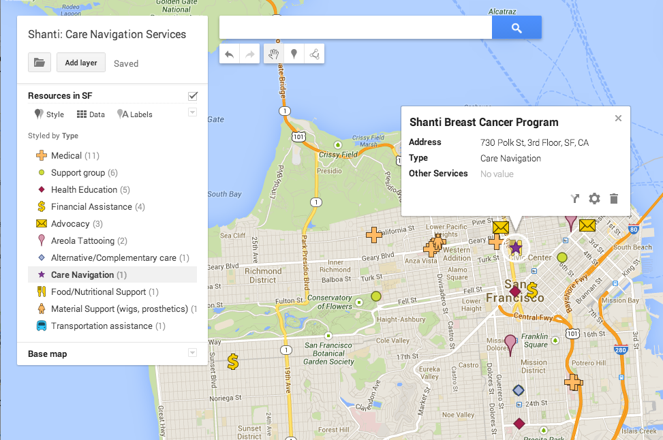Click the purple star marker at Civic Center
This screenshot has height=440, width=663.
pyautogui.click(x=515, y=248)
